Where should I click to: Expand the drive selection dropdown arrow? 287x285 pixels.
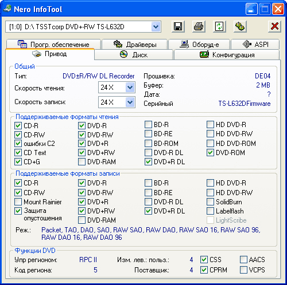(156, 26)
